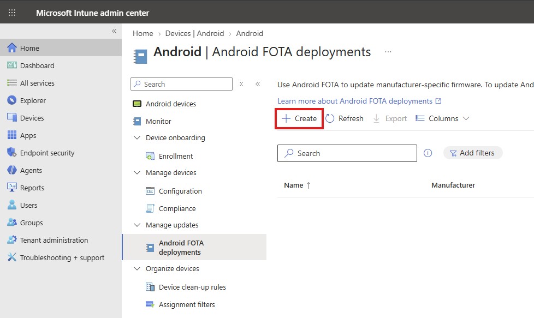The image size is (534, 318).
Task: Clear the resource menu search with X
Action: 241,84
